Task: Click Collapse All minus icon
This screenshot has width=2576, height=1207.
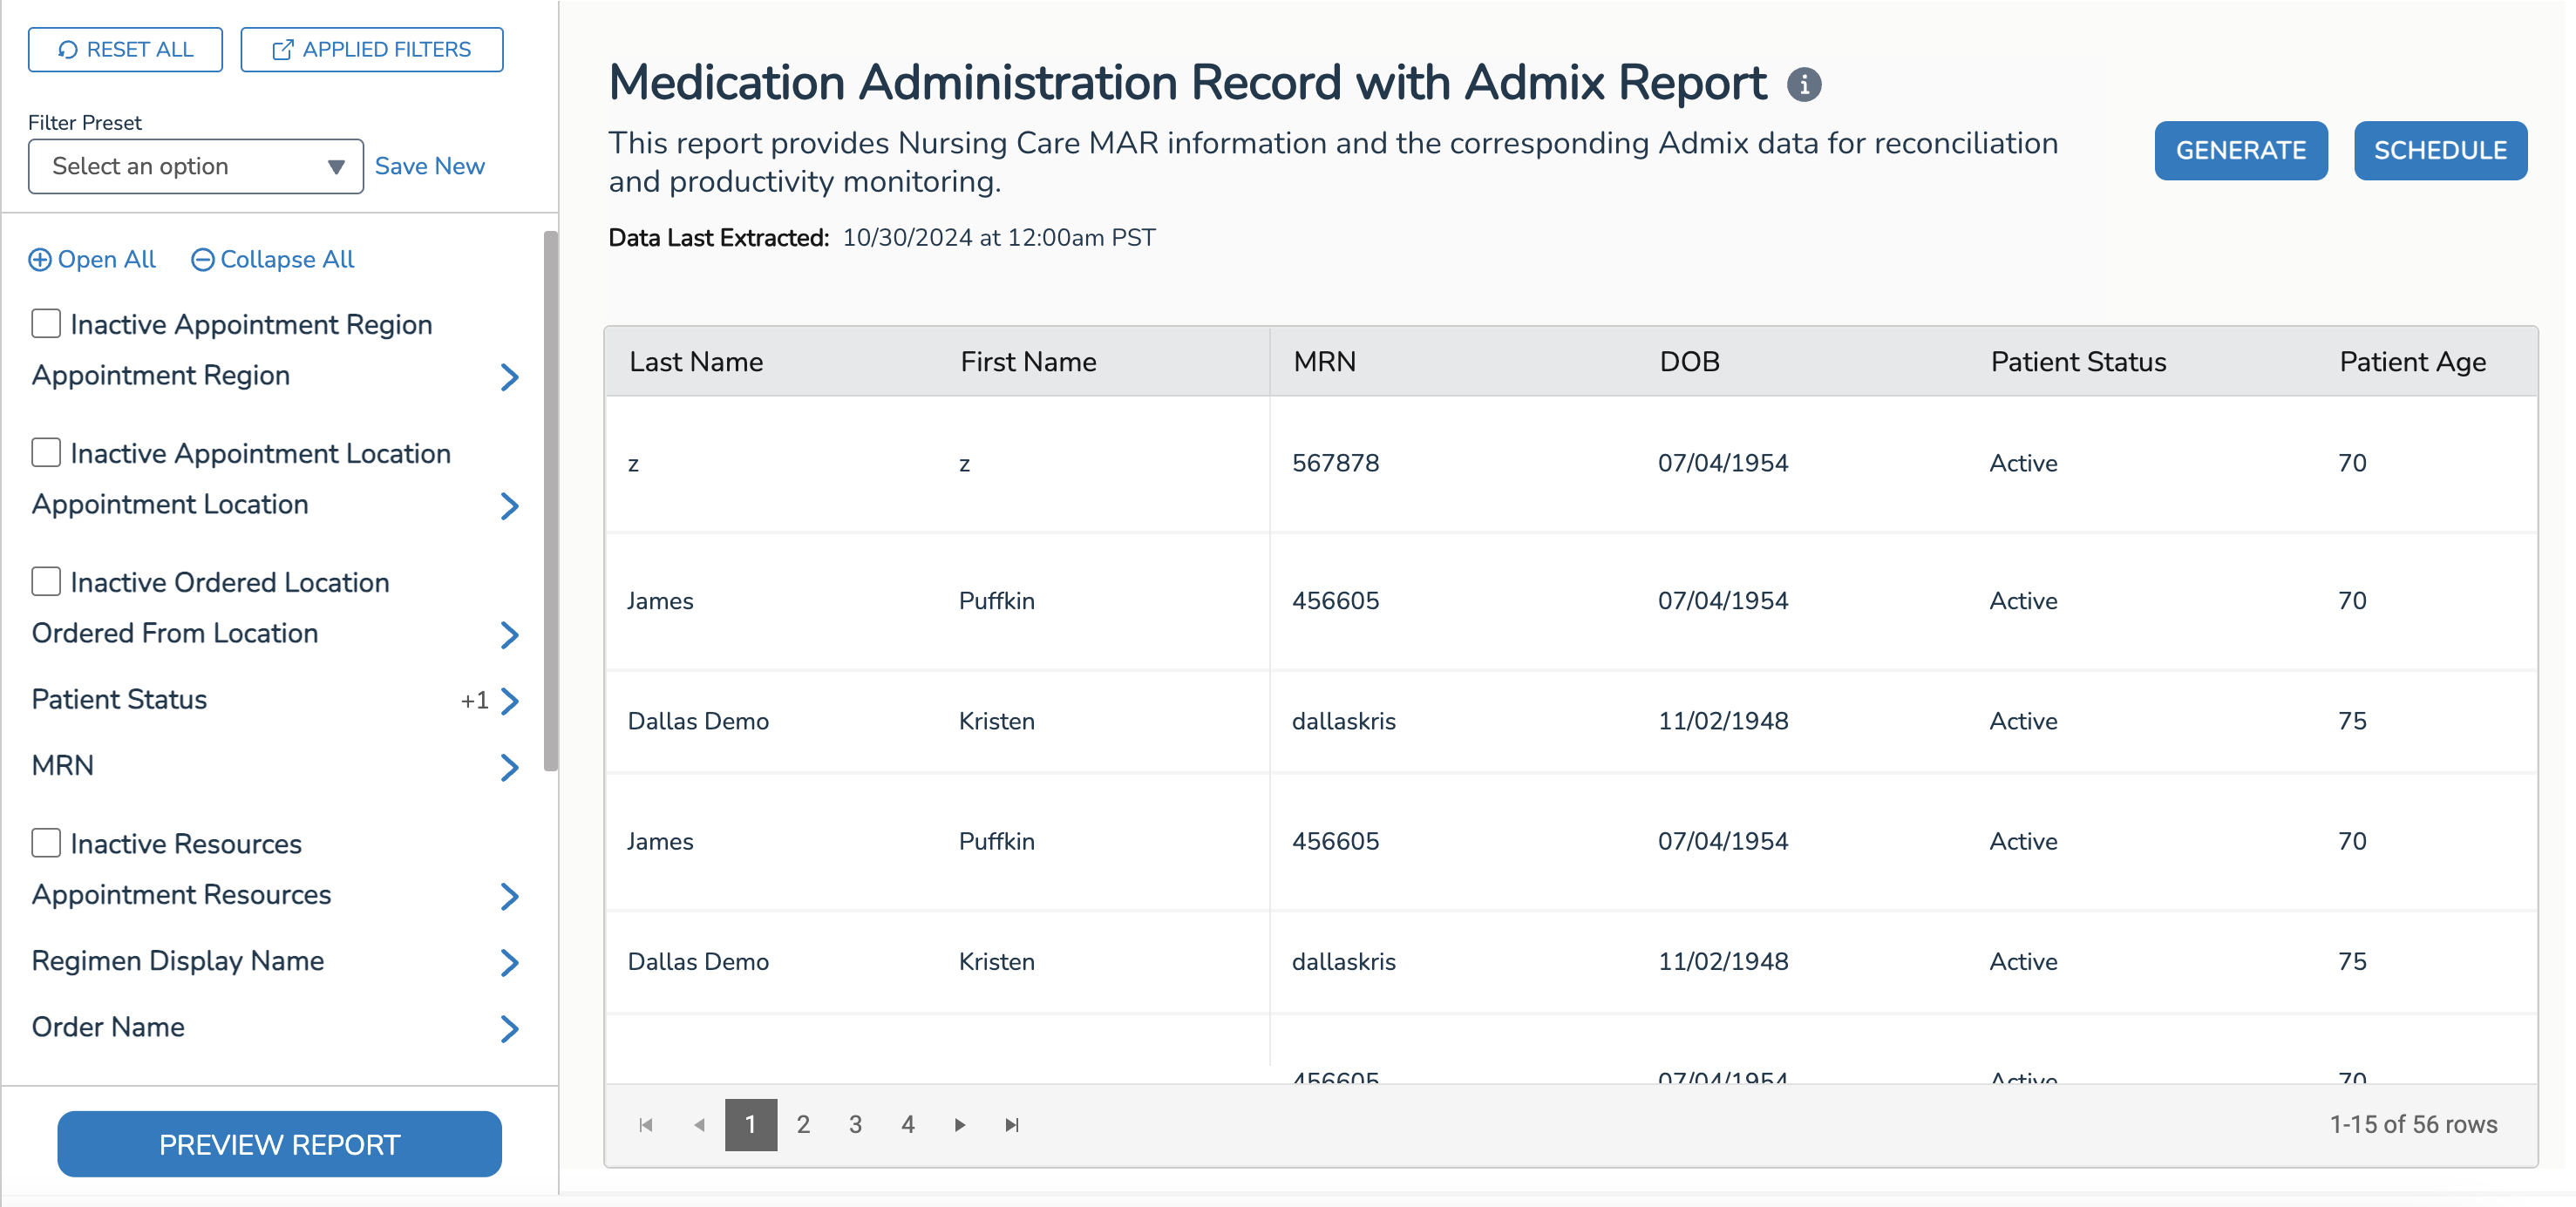Action: click(202, 260)
